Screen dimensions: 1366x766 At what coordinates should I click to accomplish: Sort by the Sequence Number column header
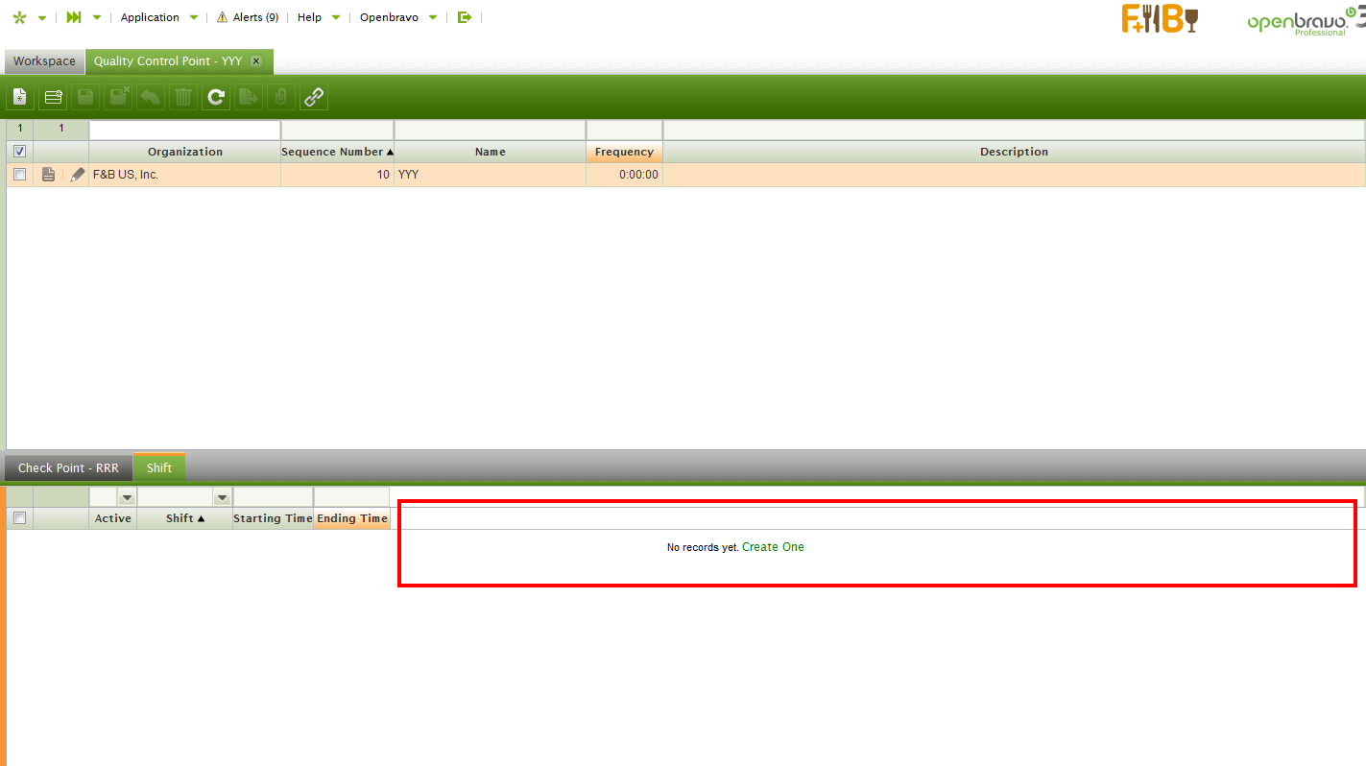337,152
